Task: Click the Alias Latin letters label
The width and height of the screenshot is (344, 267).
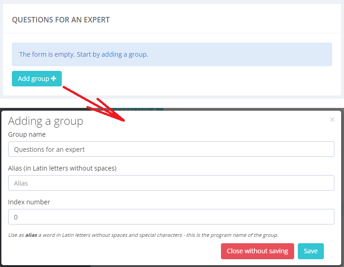Action: 62,168
